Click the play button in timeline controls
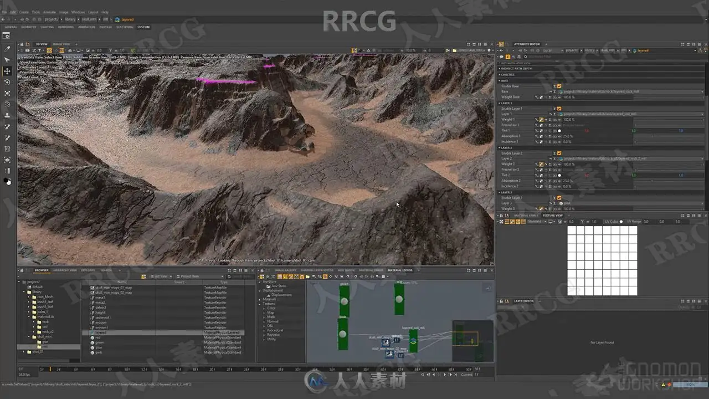The width and height of the screenshot is (709, 399). pos(444,375)
